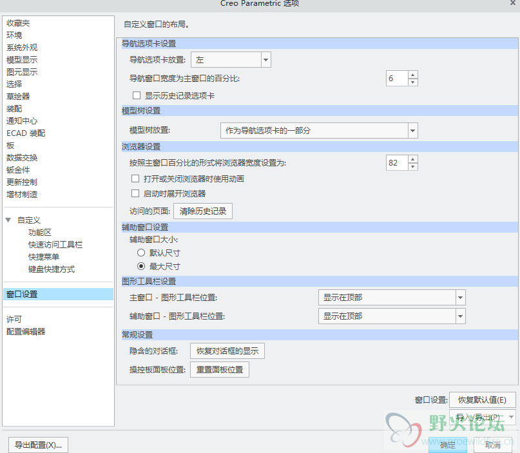Increase navigation window width percentage

tap(413, 75)
